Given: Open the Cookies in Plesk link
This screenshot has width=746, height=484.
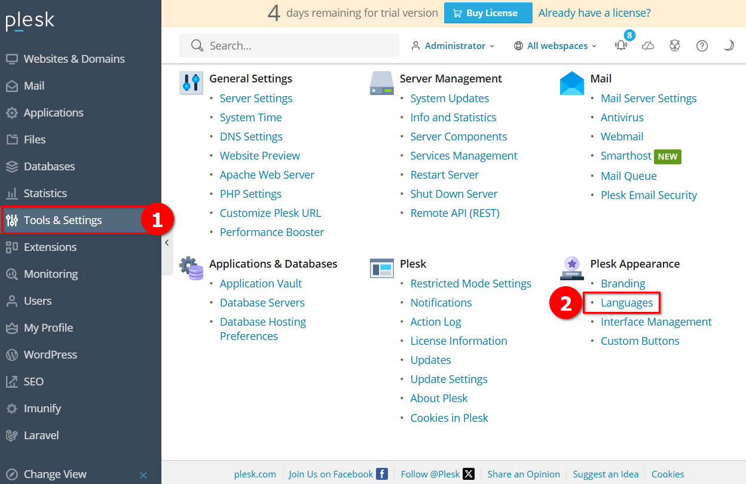Looking at the screenshot, I should pyautogui.click(x=450, y=418).
